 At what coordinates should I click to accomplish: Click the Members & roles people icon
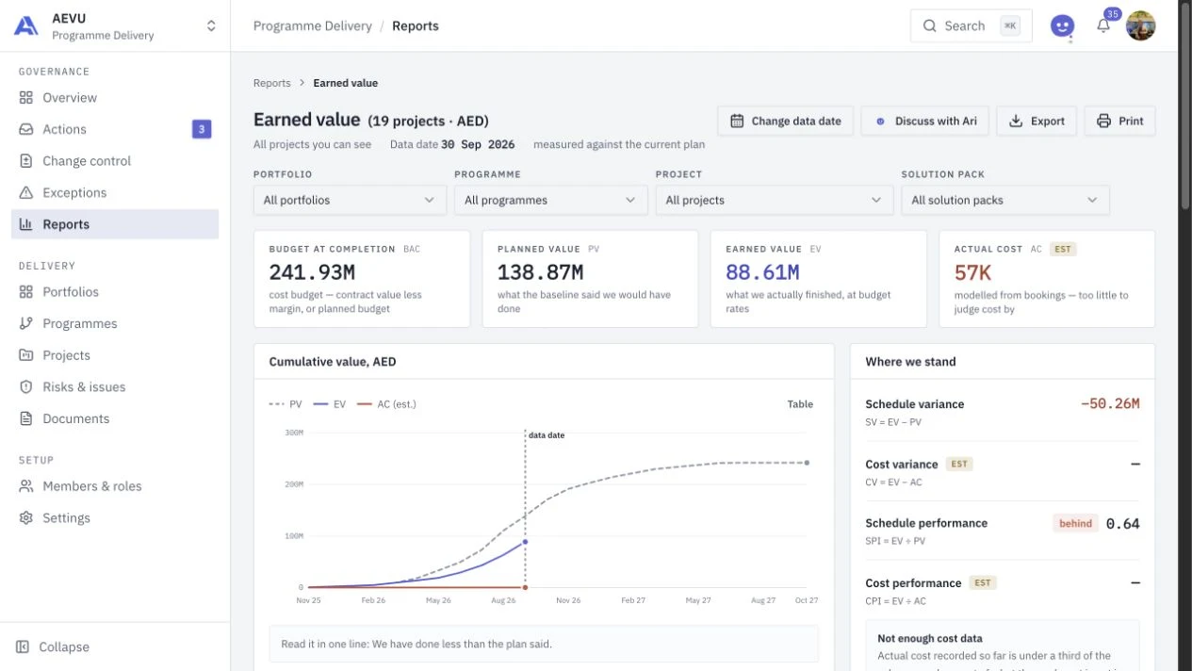coord(26,486)
